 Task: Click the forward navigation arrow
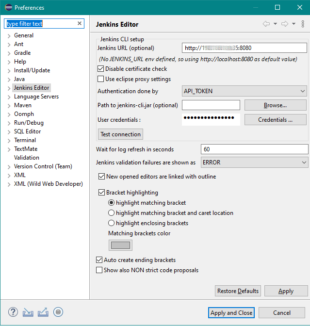point(285,24)
